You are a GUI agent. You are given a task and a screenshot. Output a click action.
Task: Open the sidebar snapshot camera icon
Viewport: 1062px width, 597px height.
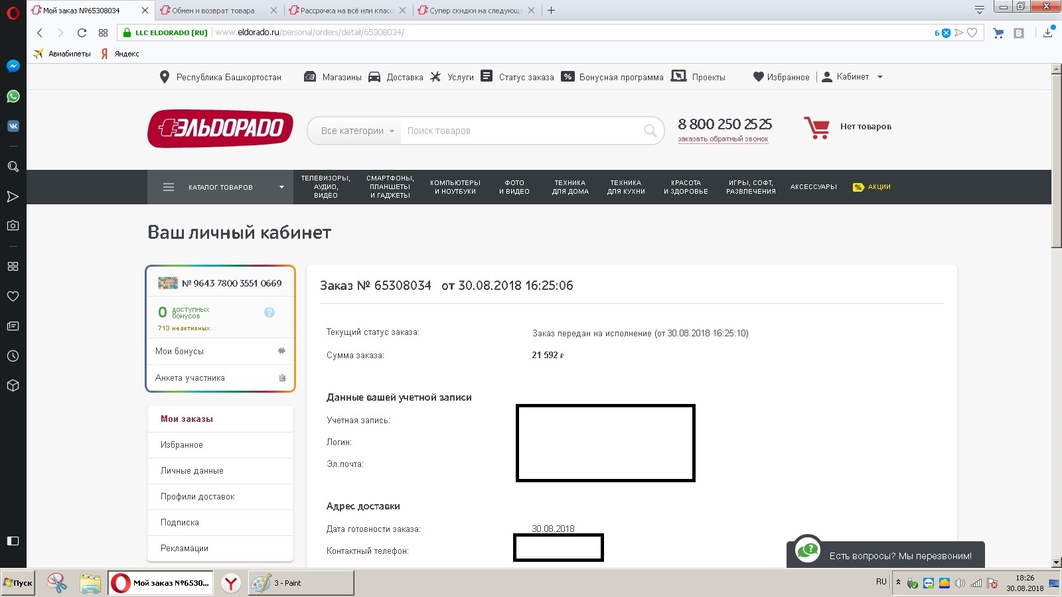tap(13, 226)
